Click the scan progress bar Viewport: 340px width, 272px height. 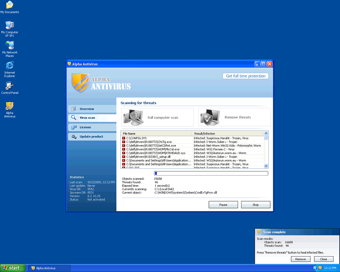[211, 173]
